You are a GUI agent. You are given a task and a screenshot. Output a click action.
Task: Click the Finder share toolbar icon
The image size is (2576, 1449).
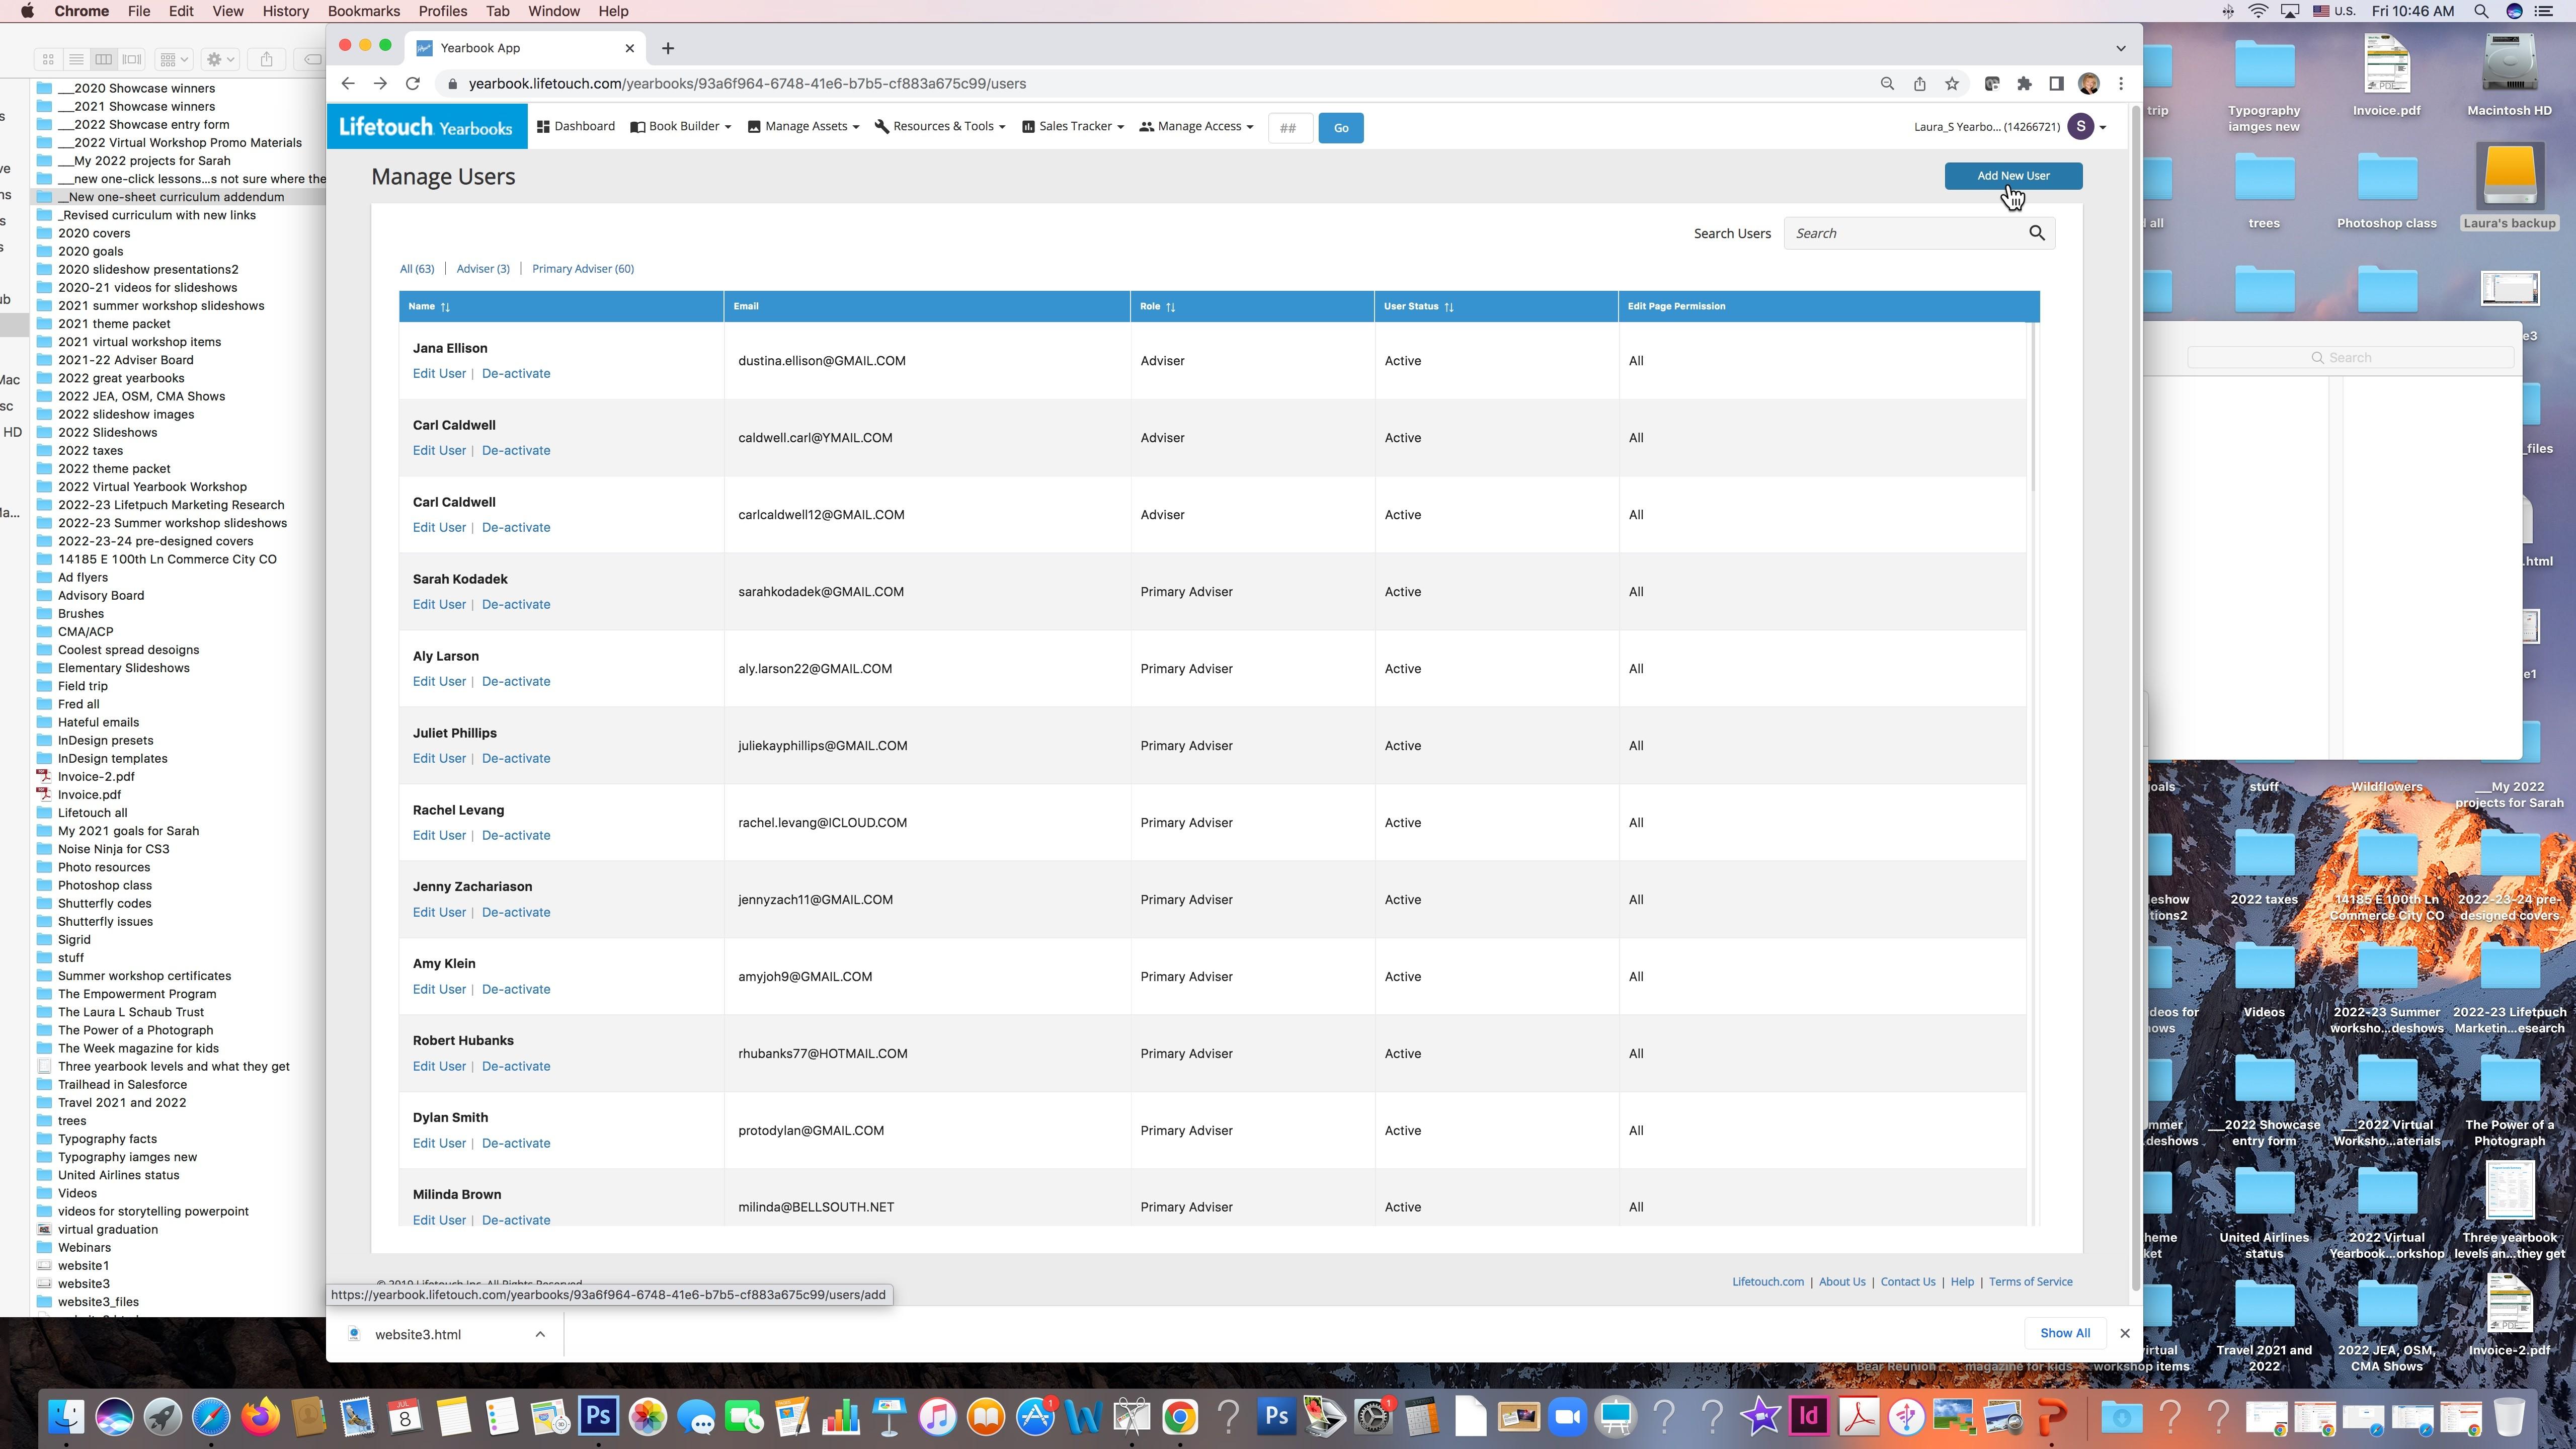pos(266,60)
